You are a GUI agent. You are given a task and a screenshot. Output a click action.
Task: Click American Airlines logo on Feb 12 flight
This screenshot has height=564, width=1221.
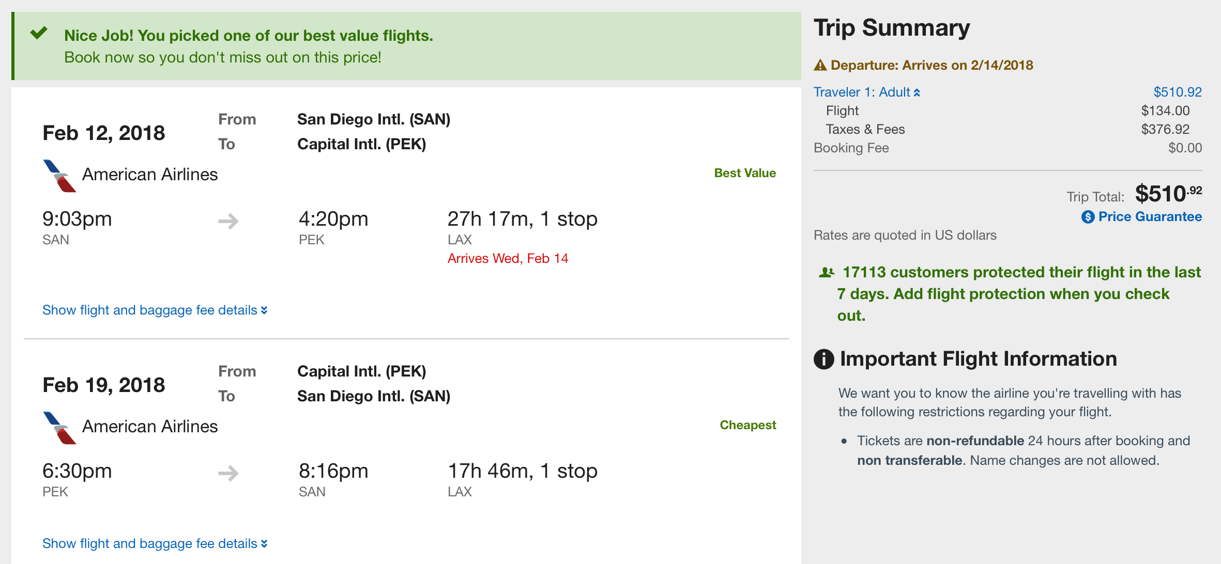(59, 176)
